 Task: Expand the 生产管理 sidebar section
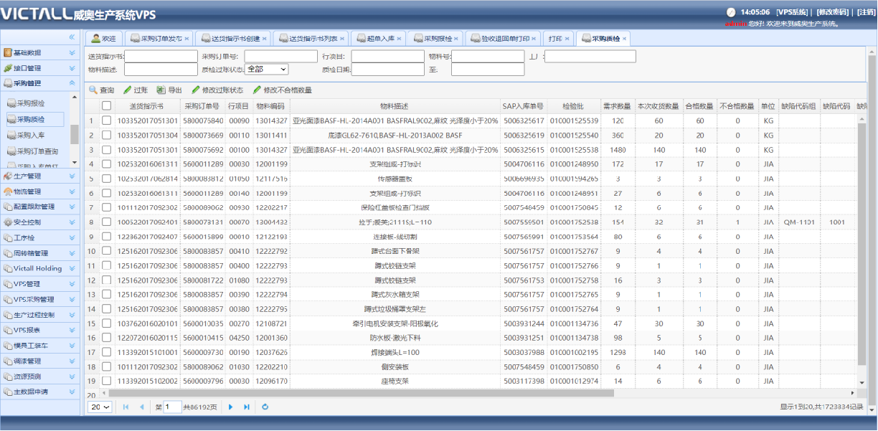(x=40, y=176)
